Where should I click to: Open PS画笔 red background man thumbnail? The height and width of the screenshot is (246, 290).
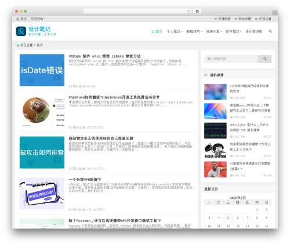tap(215, 169)
